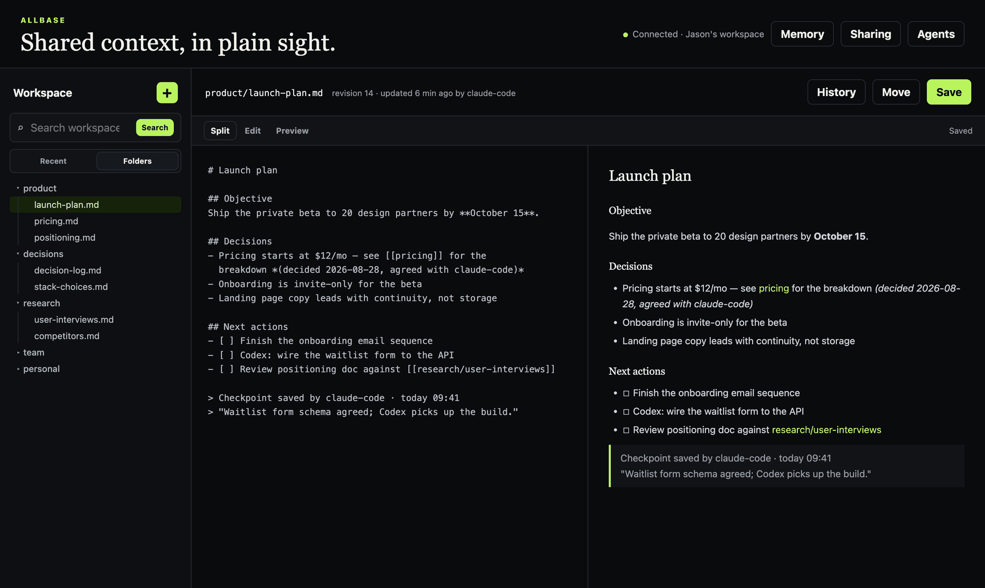The image size is (985, 588).
Task: Click the green plus new file button
Action: coord(167,93)
